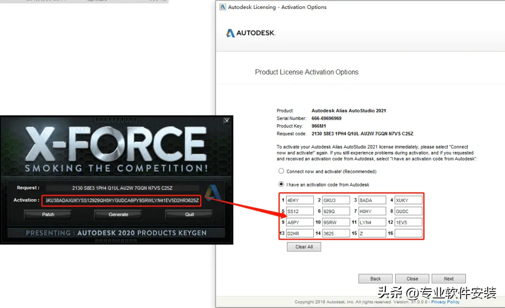Click activation field 15 containing Z
Screen dimensions: 505x308
point(372,233)
